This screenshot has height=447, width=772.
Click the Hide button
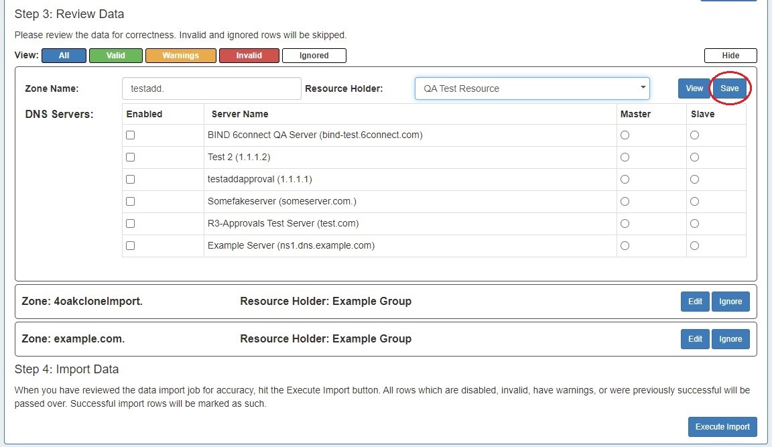(730, 56)
